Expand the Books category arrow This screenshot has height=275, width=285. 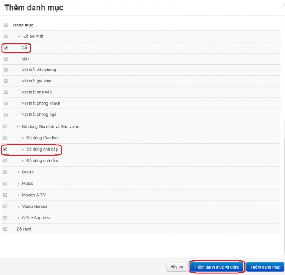18,172
